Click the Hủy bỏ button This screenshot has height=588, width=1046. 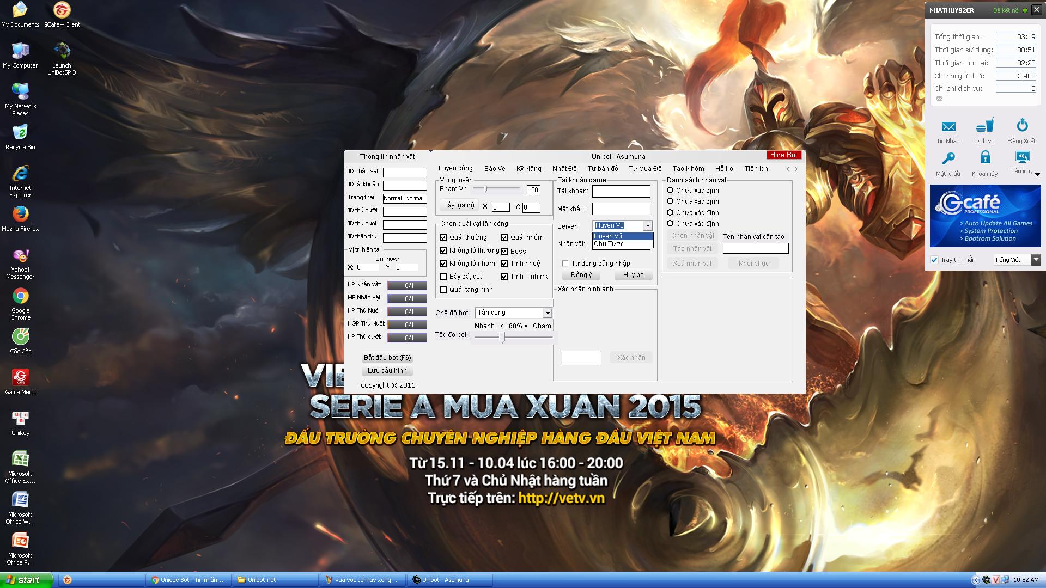[633, 275]
